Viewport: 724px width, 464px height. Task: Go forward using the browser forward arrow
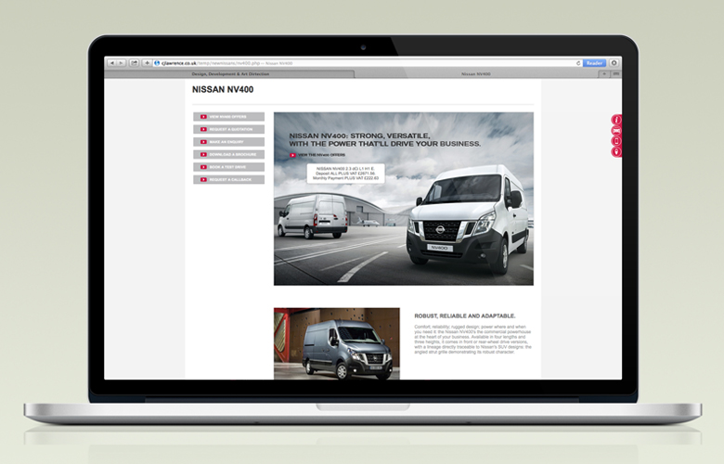pyautogui.click(x=122, y=63)
